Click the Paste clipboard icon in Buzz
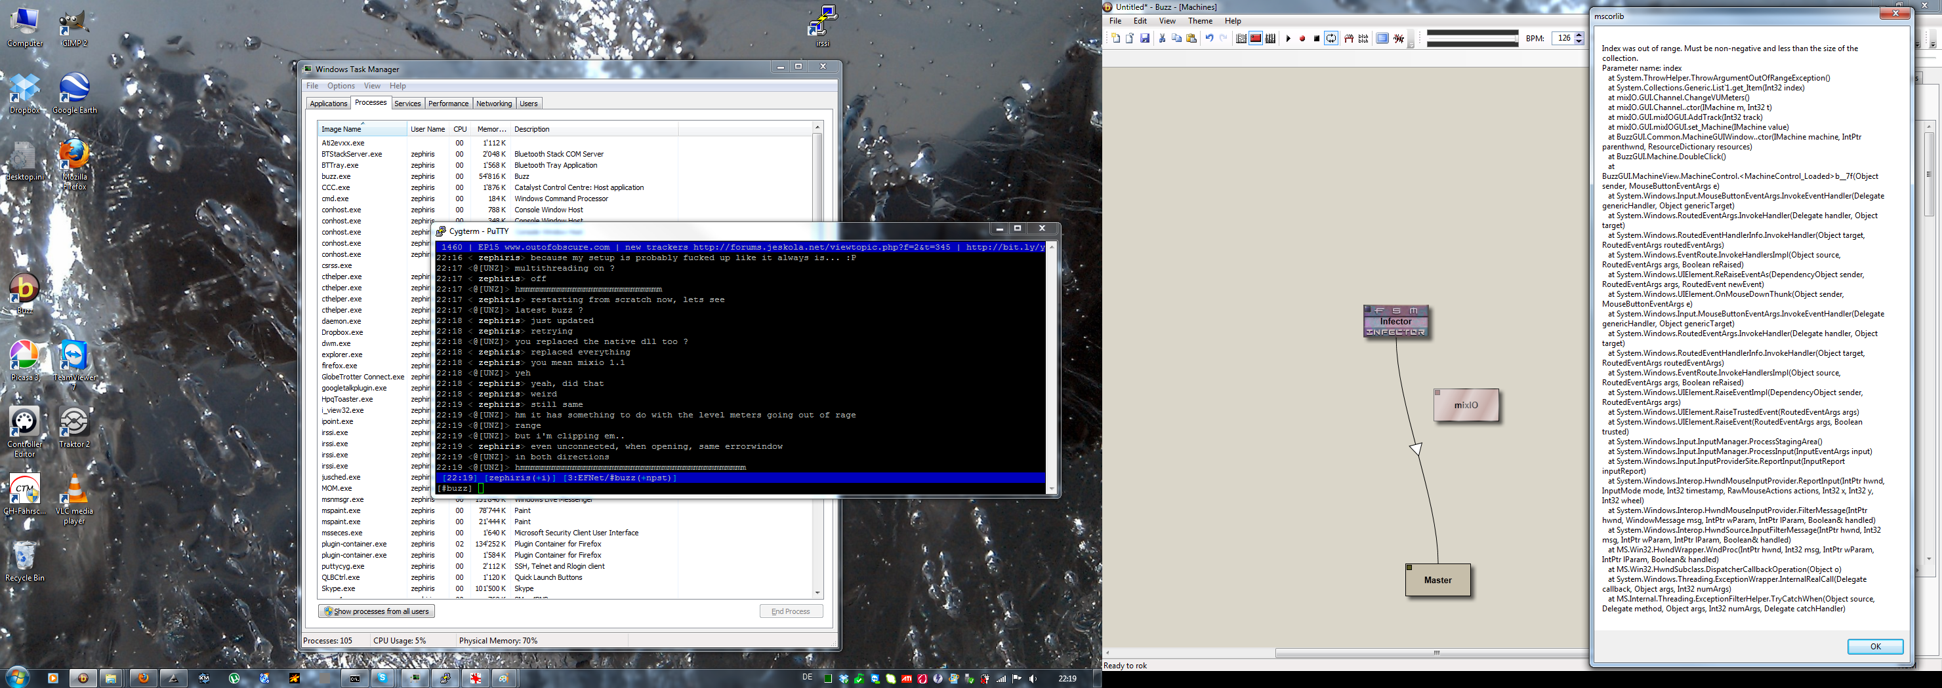 [1191, 39]
